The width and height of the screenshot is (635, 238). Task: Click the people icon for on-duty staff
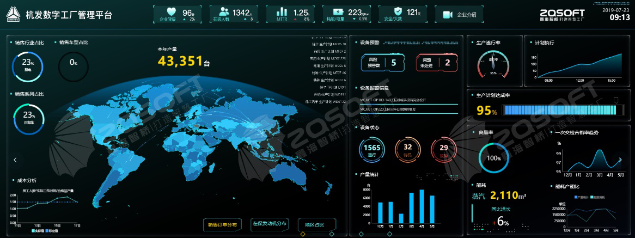[x=223, y=12]
